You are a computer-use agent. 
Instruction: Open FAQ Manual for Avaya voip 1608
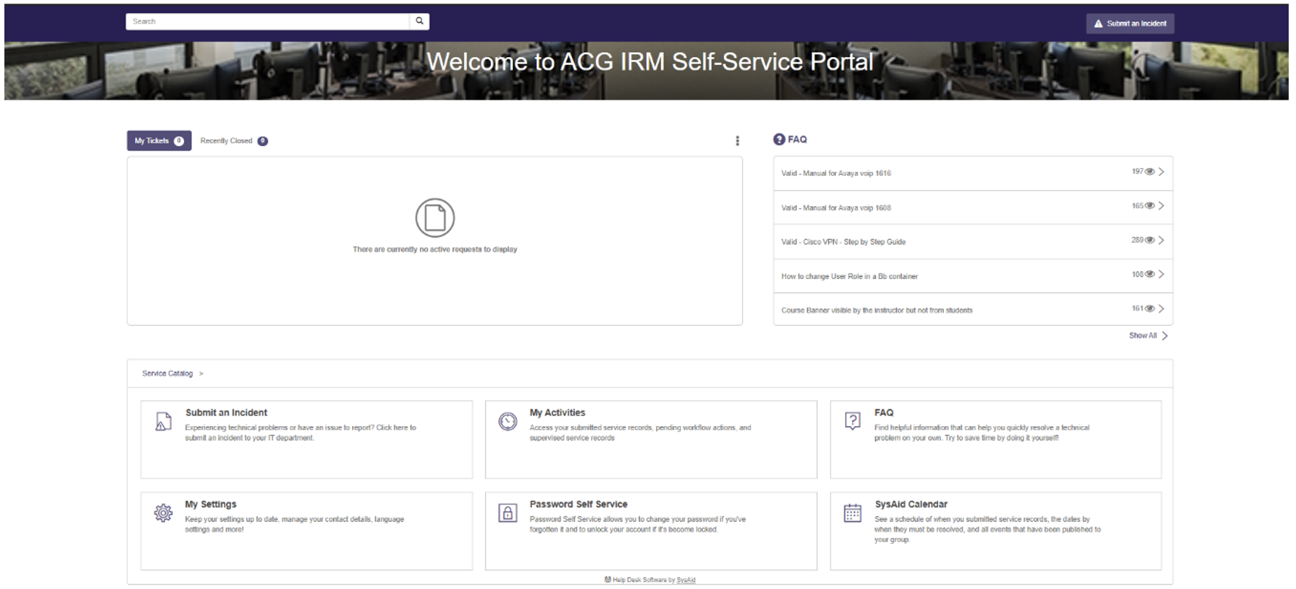973,208
